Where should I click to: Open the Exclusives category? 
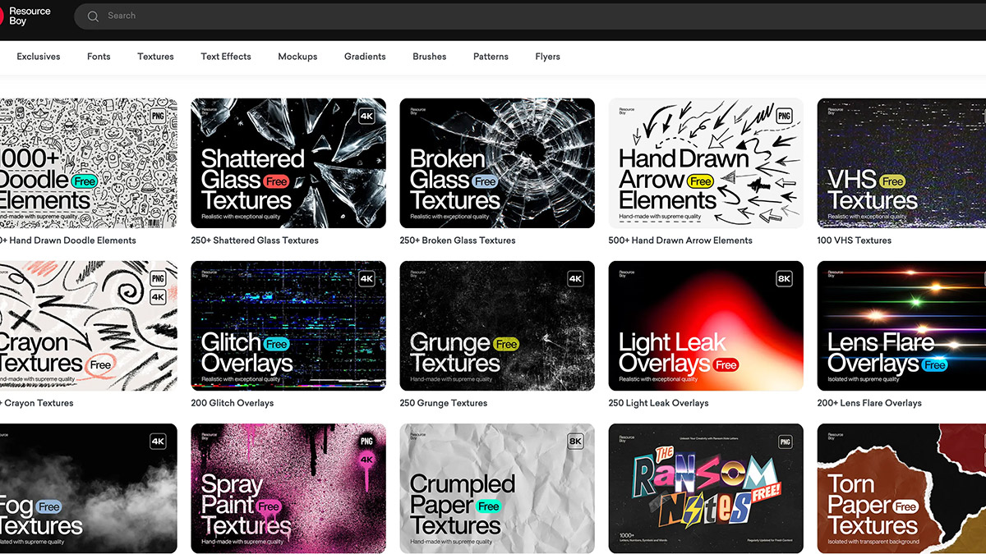point(39,57)
